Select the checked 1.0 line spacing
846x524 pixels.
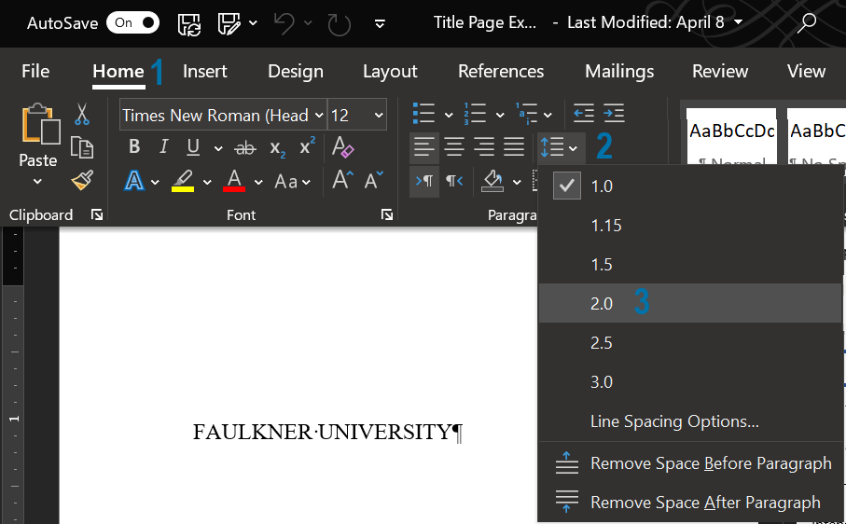coord(602,186)
